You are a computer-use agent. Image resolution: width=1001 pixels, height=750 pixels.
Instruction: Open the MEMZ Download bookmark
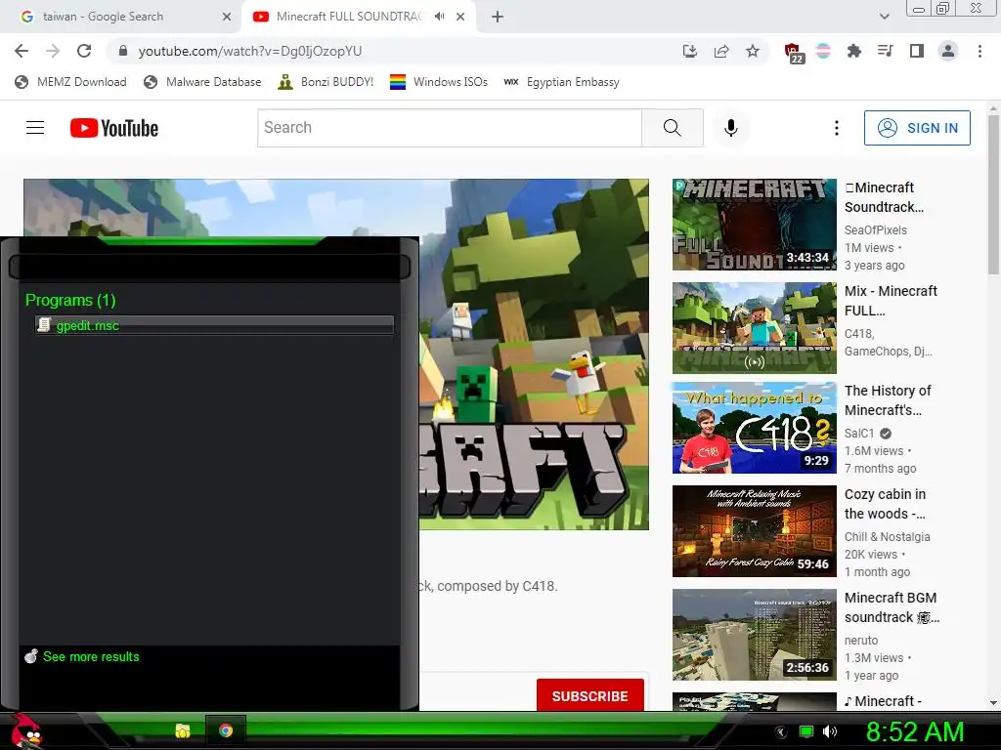coord(70,82)
